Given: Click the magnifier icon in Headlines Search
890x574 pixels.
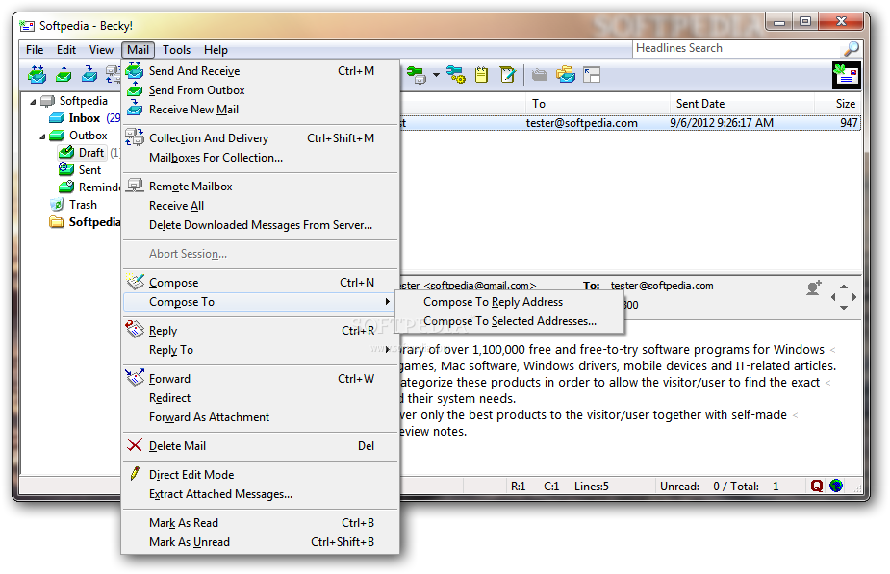Looking at the screenshot, I should [x=851, y=49].
